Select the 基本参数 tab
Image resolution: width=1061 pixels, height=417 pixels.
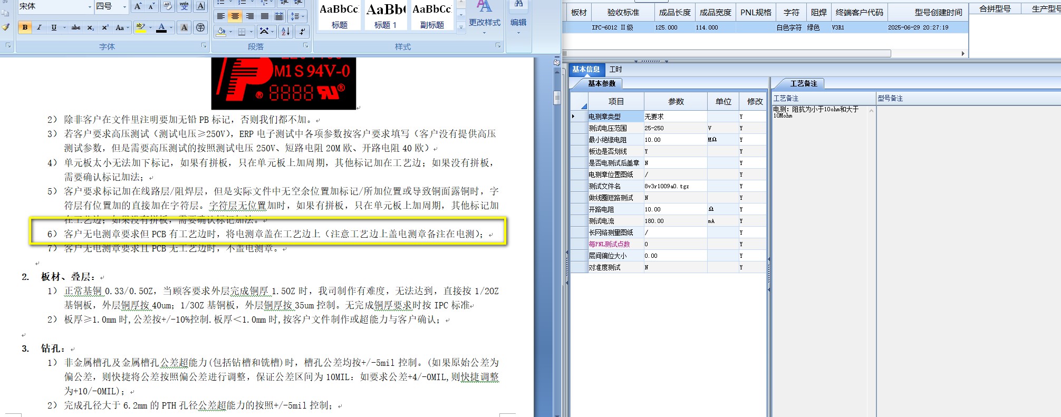(602, 83)
